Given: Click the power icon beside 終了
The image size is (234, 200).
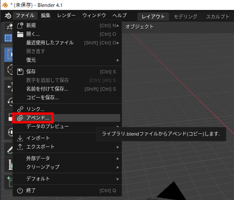Looking at the screenshot, I should [x=20, y=190].
